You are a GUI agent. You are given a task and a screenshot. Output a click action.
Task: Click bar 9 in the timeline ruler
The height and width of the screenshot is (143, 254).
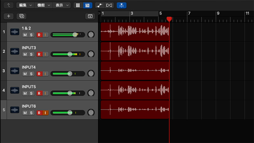click(218, 13)
